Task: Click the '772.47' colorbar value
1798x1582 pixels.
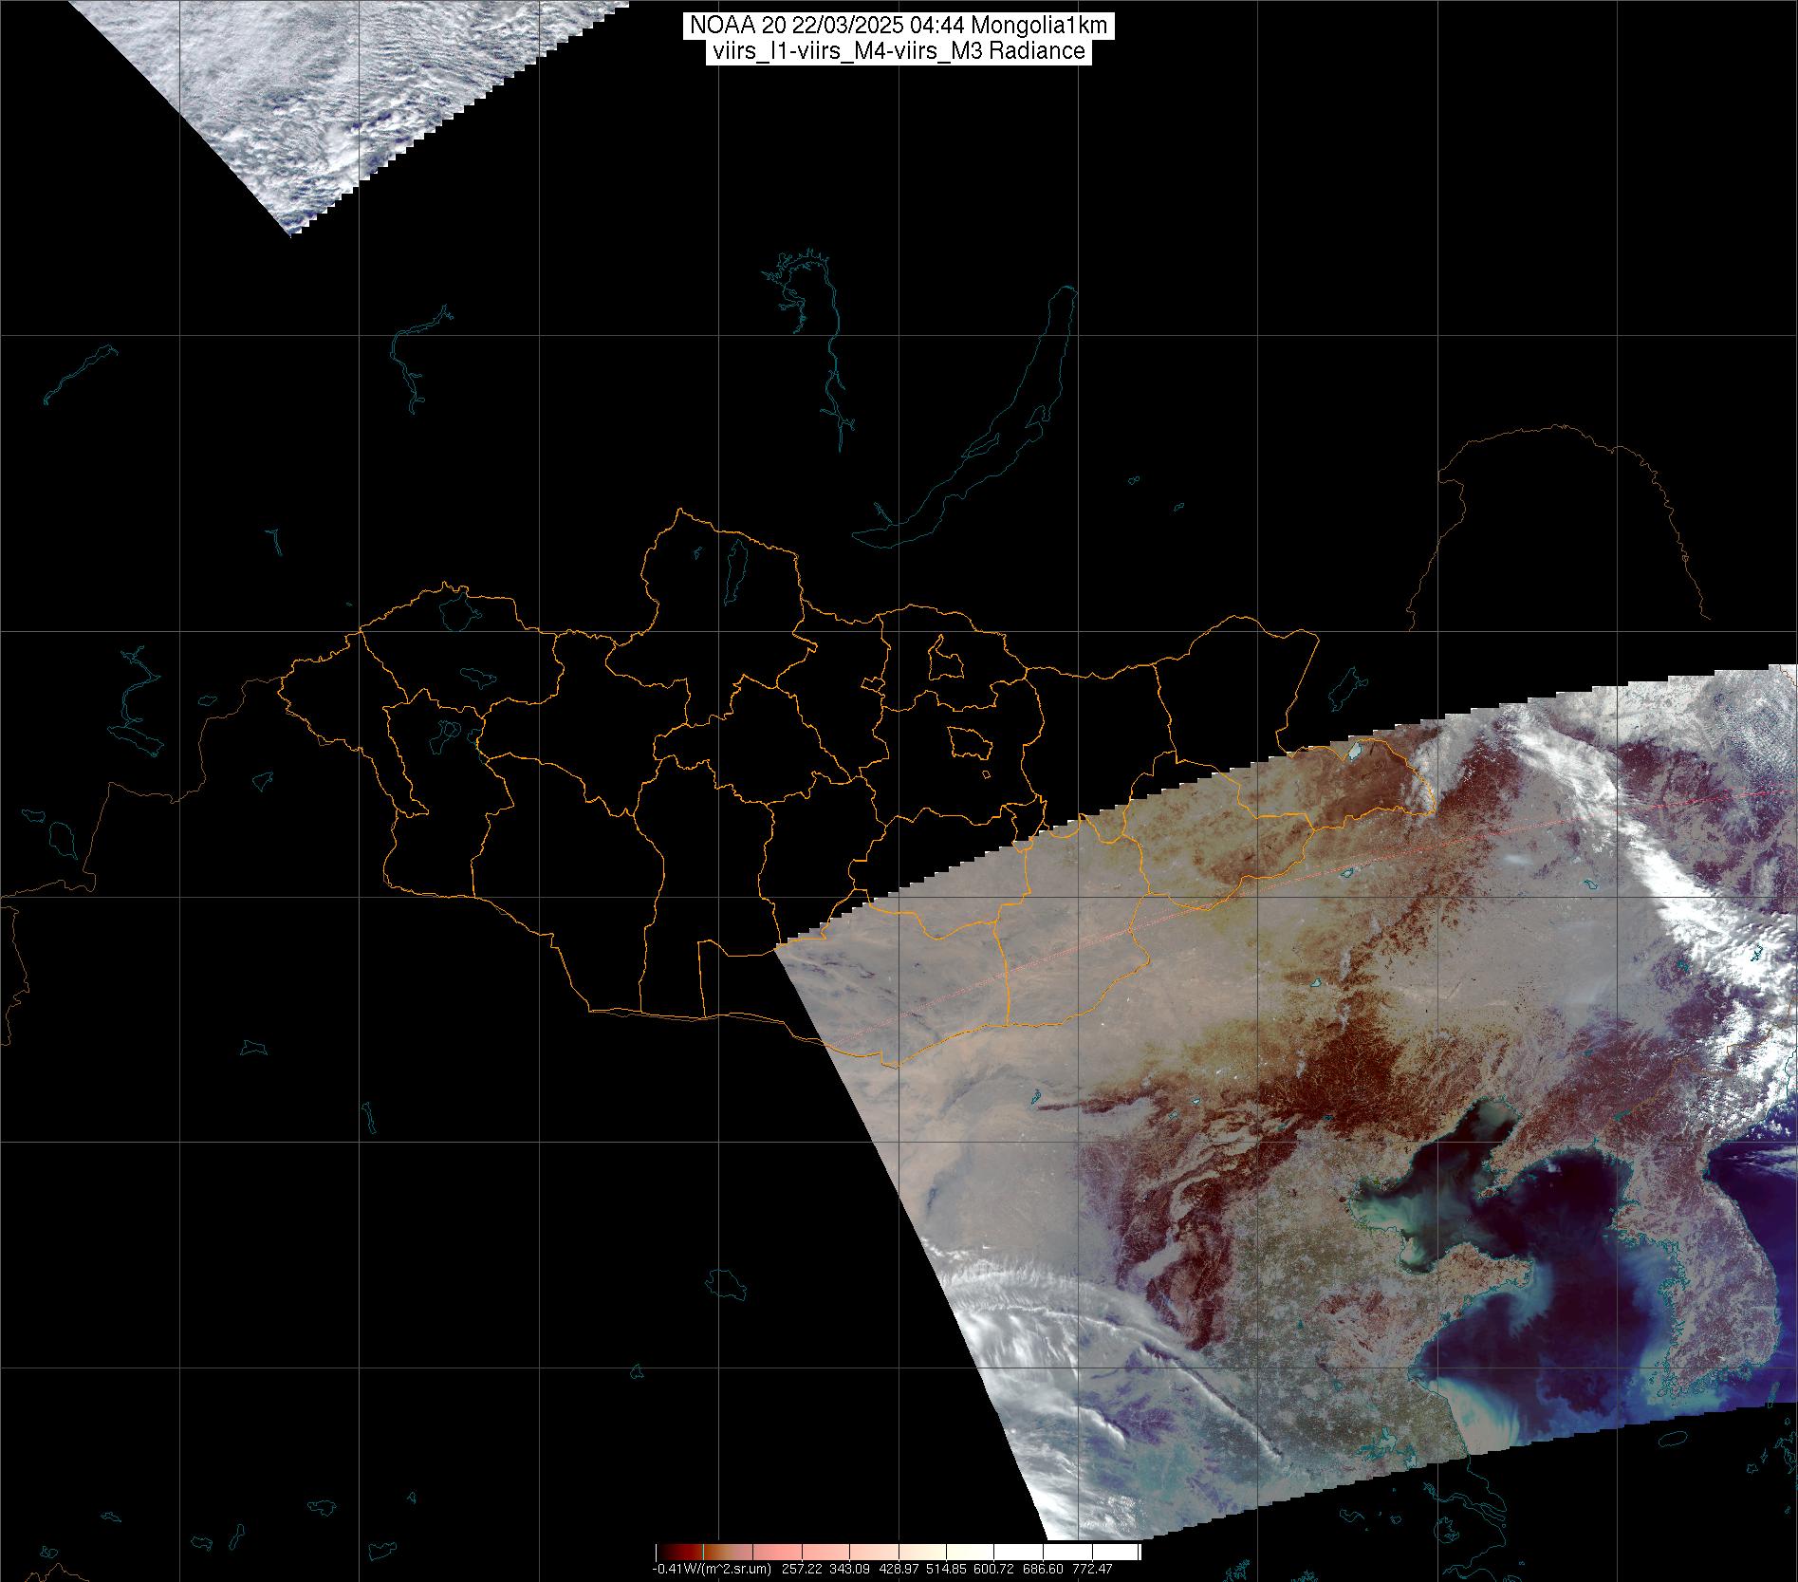Action: point(1092,1569)
